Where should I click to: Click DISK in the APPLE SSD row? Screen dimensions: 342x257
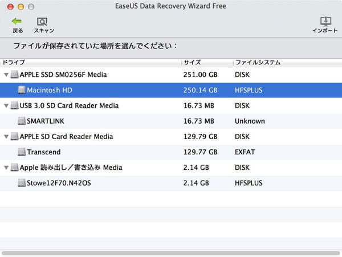[242, 75]
